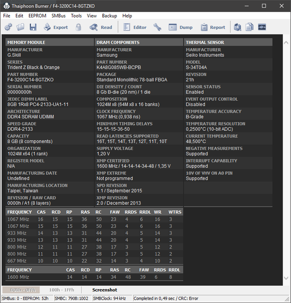Click the G.Skill manufacturer value
291x303 pixels.
point(14,55)
